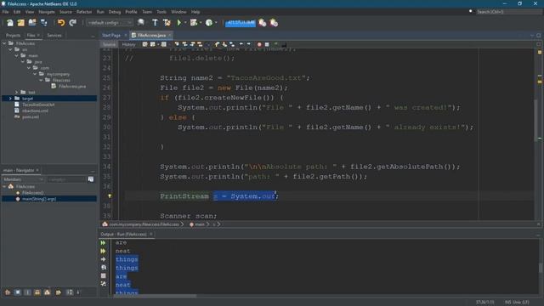544x306 pixels.
Task: Click the first garbage-collection icon beside memory bar
Action: (x=263, y=23)
